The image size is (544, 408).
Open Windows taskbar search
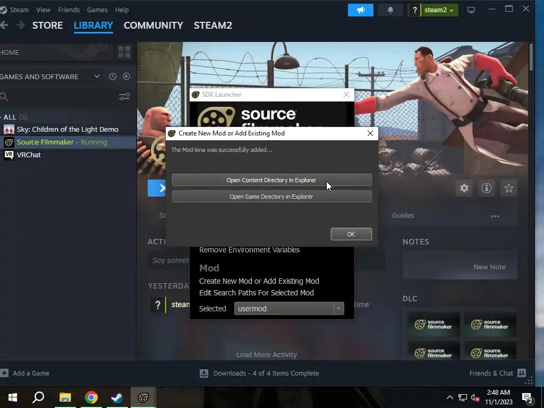(38, 397)
